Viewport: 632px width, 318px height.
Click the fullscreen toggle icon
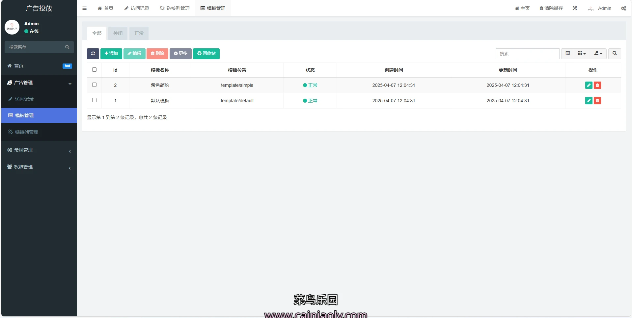(x=575, y=8)
